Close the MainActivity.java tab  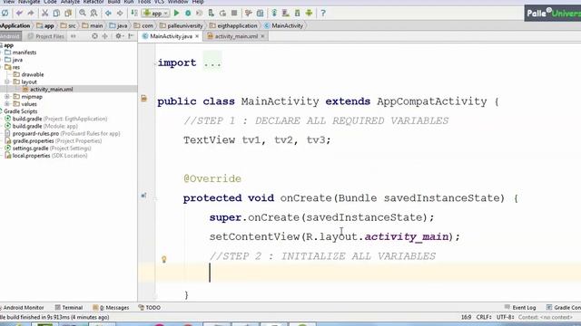point(197,36)
